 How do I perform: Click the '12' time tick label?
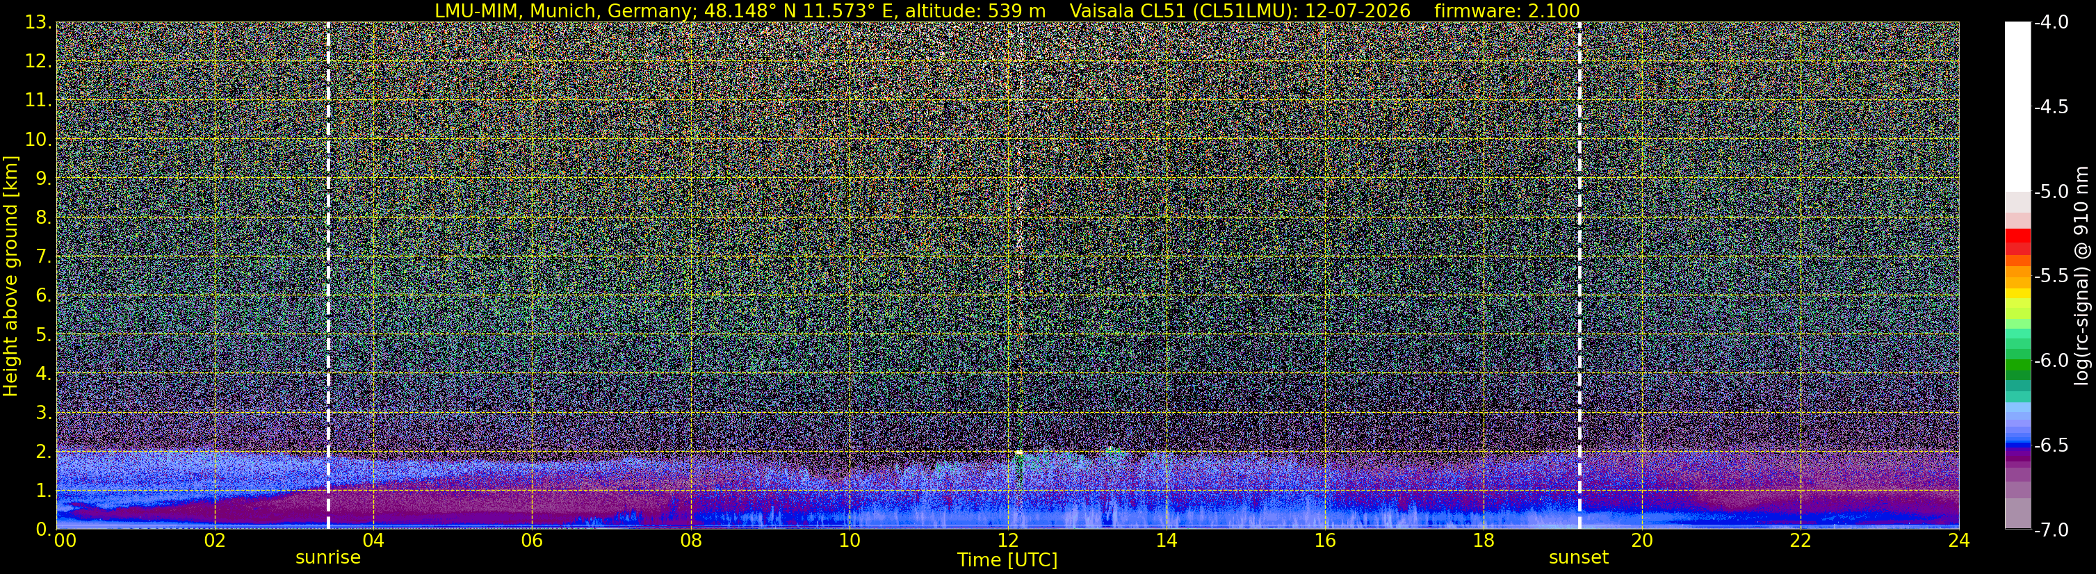pyautogui.click(x=1007, y=541)
